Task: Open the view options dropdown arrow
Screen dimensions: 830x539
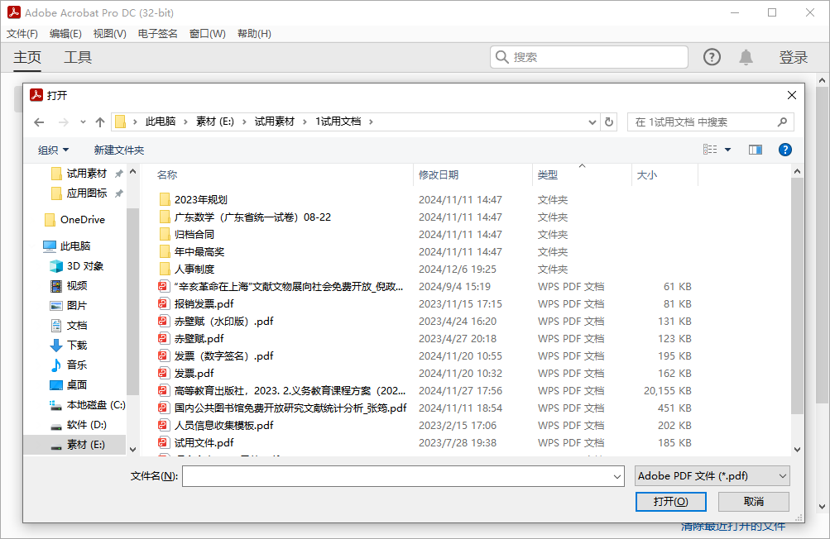Action: click(728, 150)
